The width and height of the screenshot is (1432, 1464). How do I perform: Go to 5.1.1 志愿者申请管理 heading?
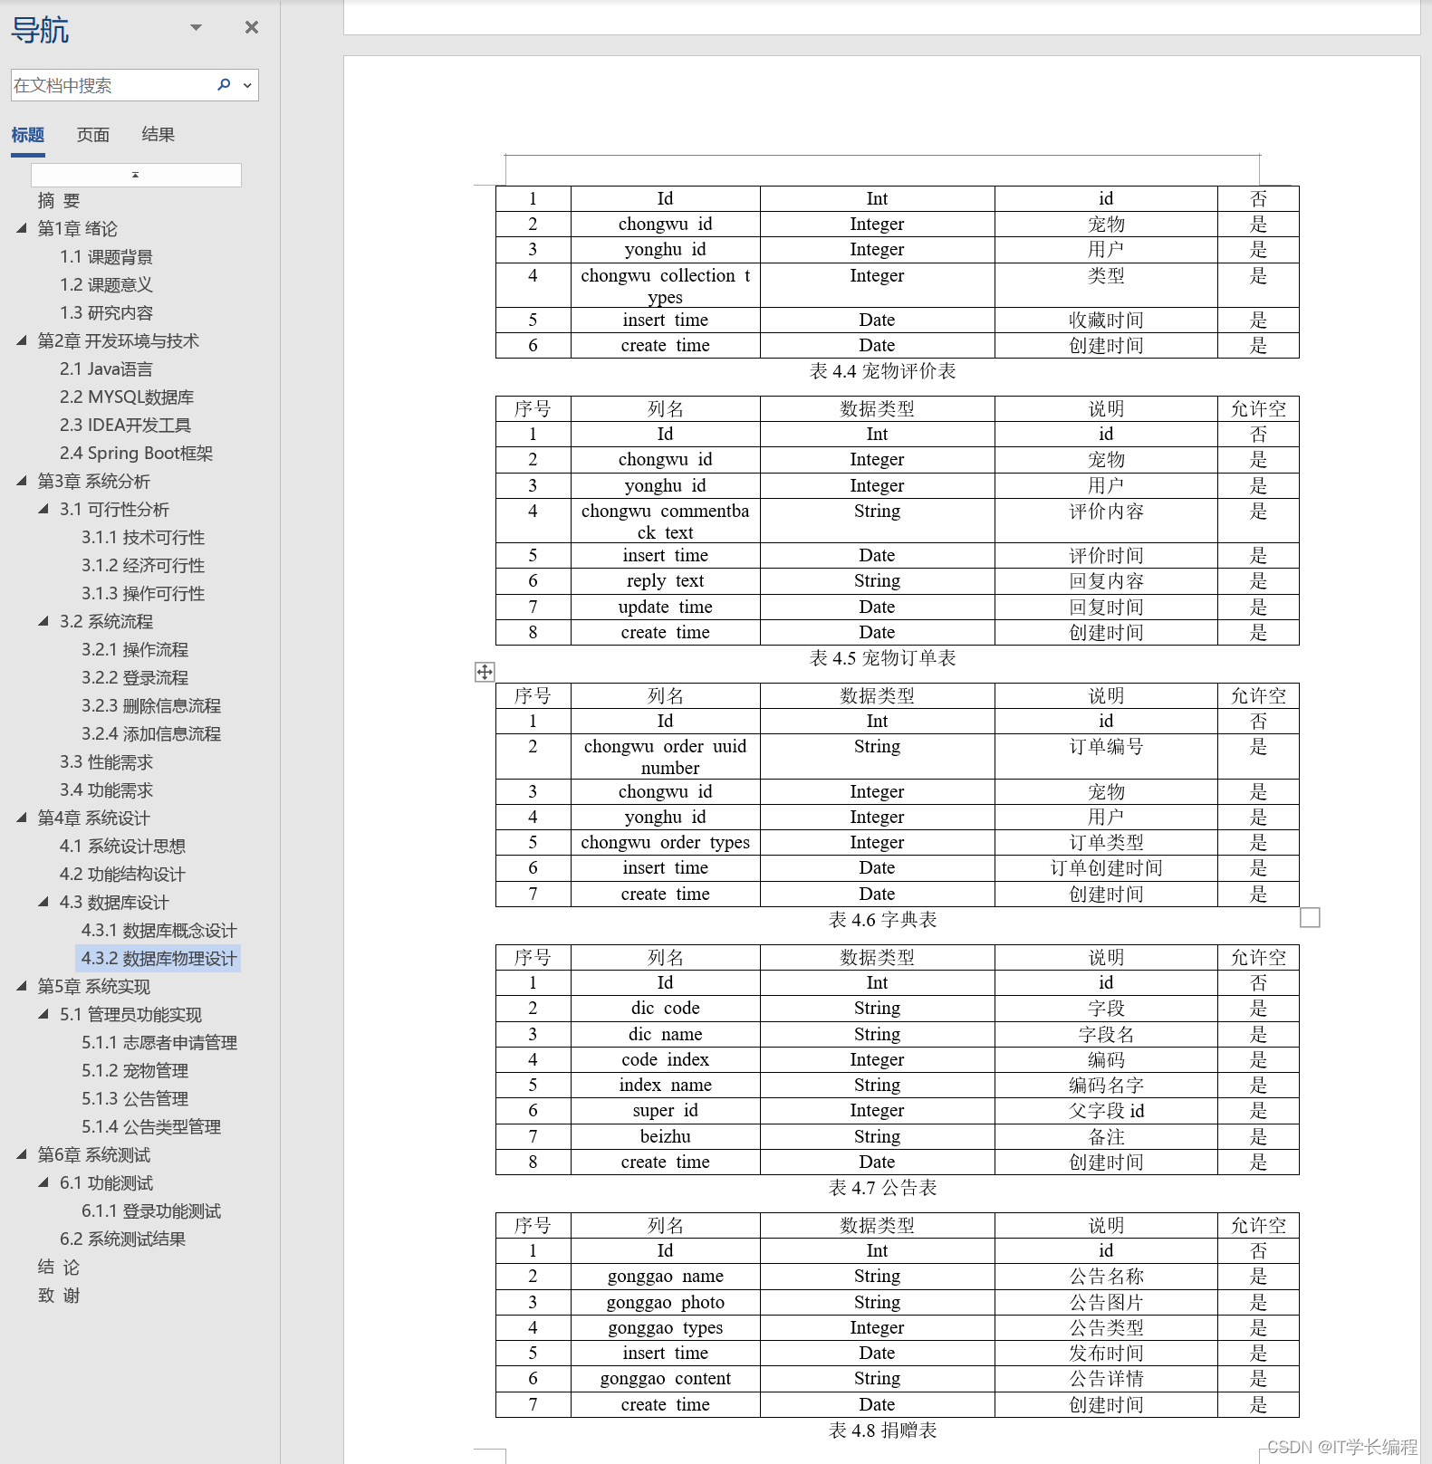point(159,1043)
